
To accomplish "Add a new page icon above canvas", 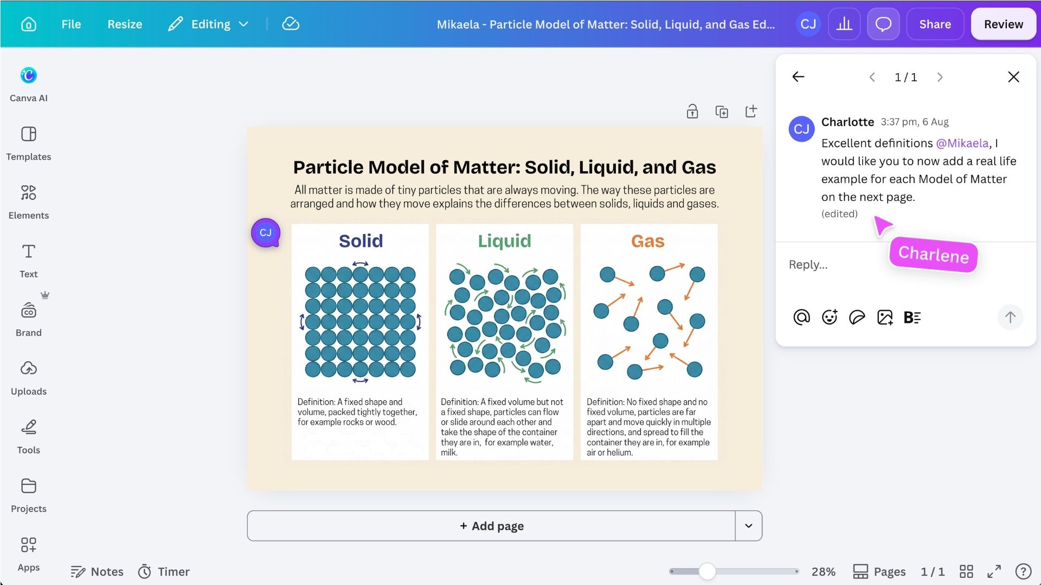I will point(751,112).
